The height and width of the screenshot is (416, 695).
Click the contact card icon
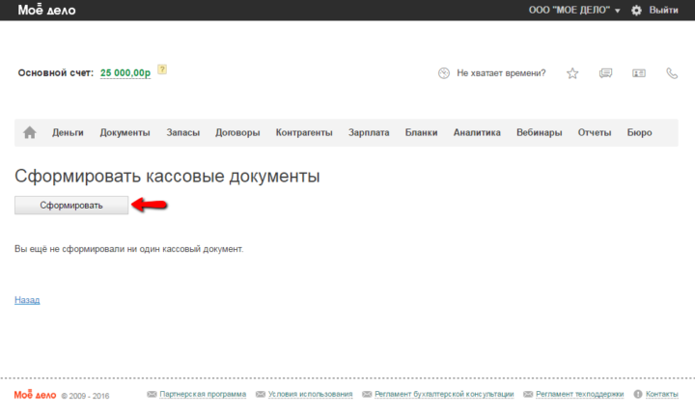639,73
